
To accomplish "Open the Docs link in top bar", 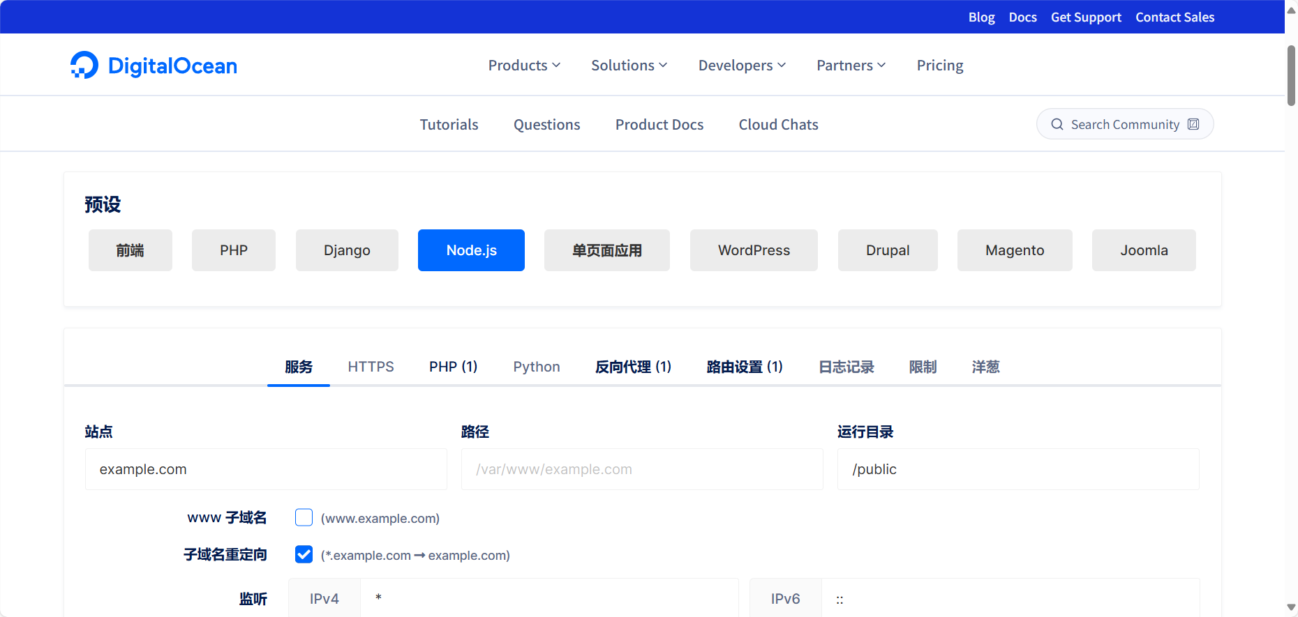I will (1022, 17).
